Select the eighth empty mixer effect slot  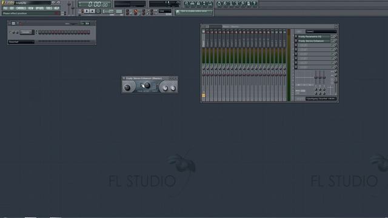pyautogui.click(x=314, y=67)
